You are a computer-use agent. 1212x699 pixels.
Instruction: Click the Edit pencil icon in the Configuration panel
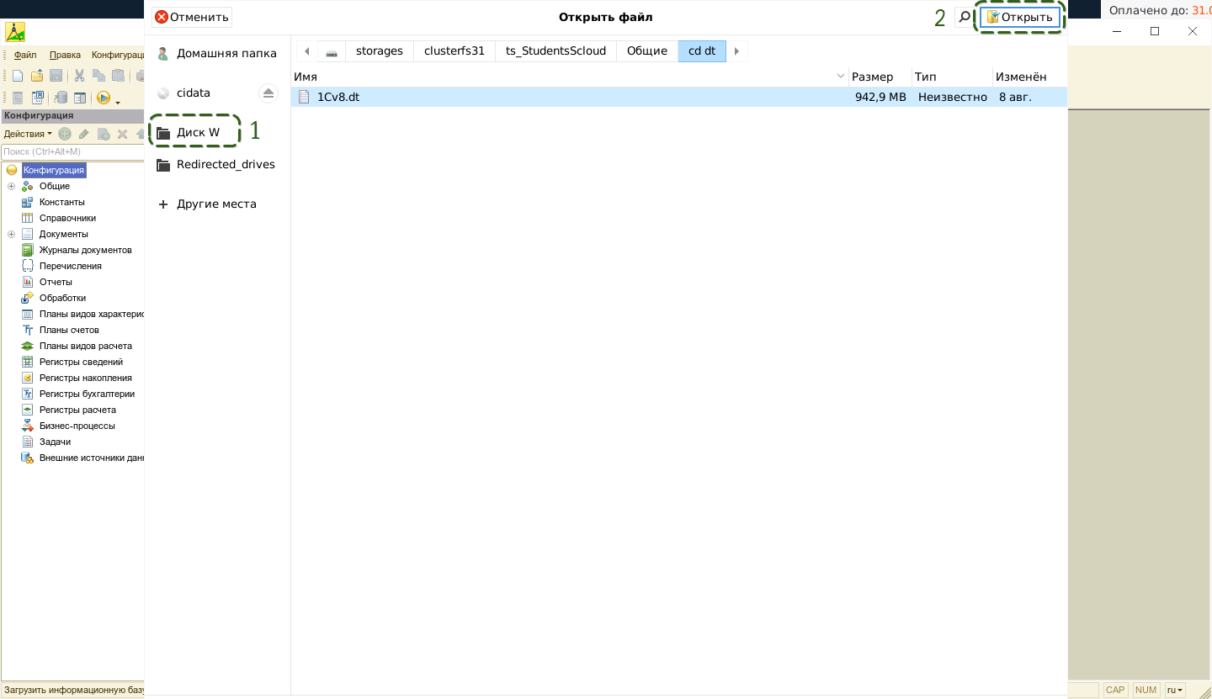tap(83, 134)
